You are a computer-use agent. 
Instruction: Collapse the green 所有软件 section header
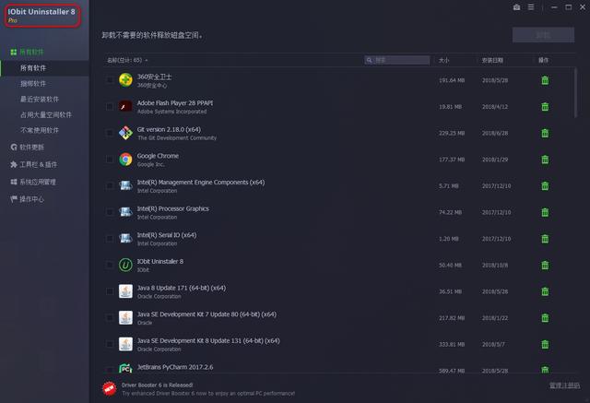point(27,52)
